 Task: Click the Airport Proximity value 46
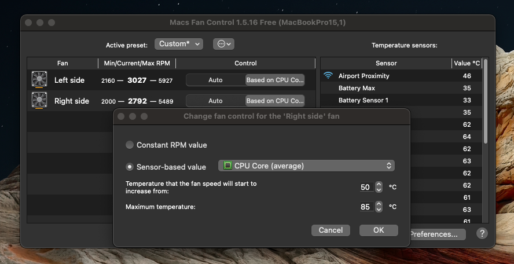click(x=467, y=76)
